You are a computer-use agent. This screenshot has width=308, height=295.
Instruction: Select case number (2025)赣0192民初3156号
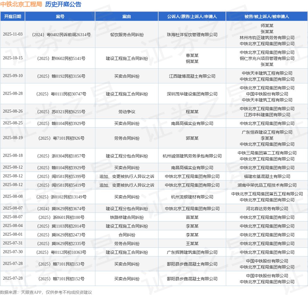pyautogui.click(x=61, y=76)
